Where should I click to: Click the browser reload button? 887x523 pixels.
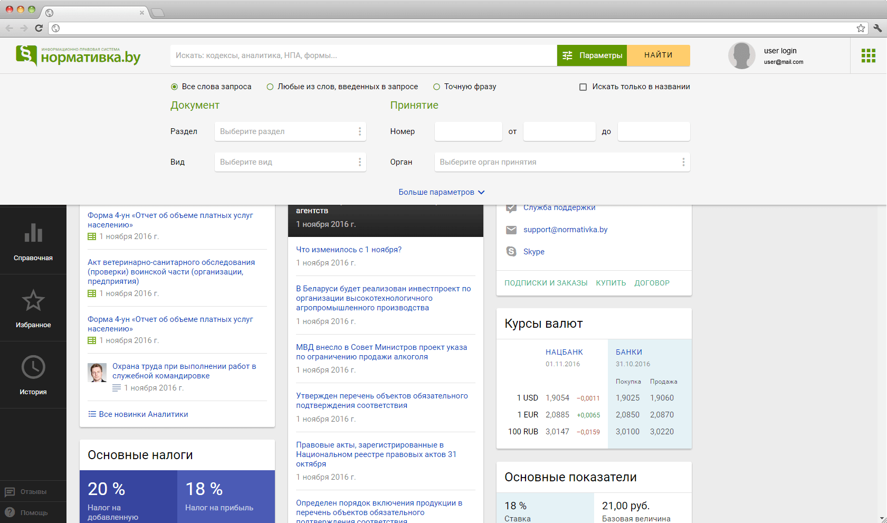pyautogui.click(x=39, y=28)
